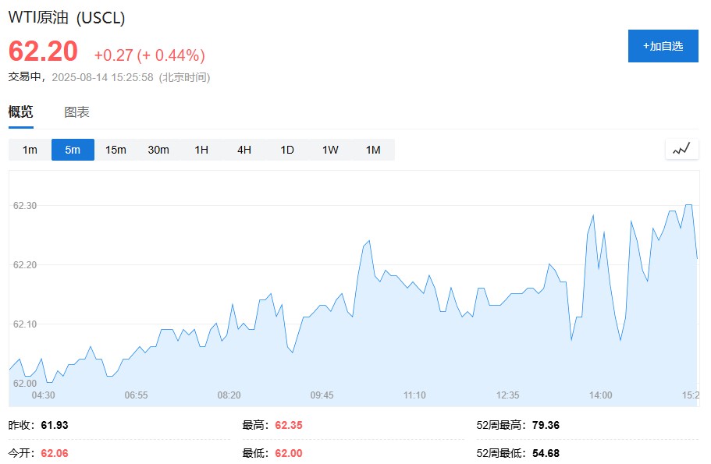Click the timestamp 2025-08-14 15:25:58

pos(102,77)
